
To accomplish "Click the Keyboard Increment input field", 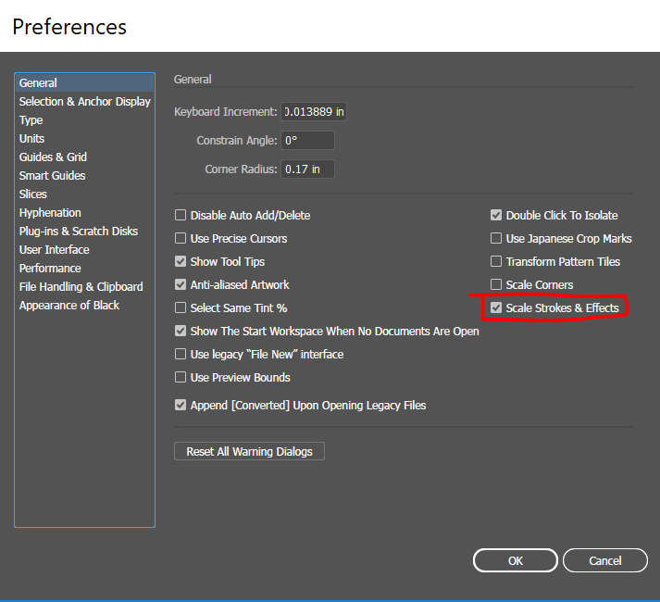I will [x=314, y=112].
